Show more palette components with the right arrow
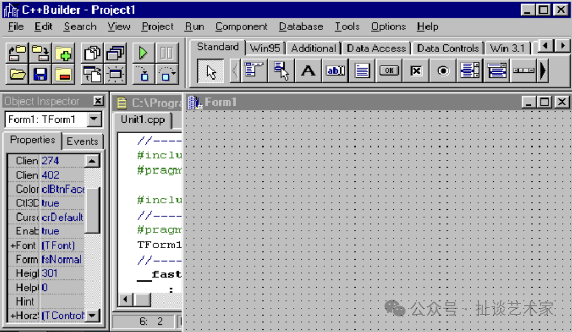 [544, 71]
